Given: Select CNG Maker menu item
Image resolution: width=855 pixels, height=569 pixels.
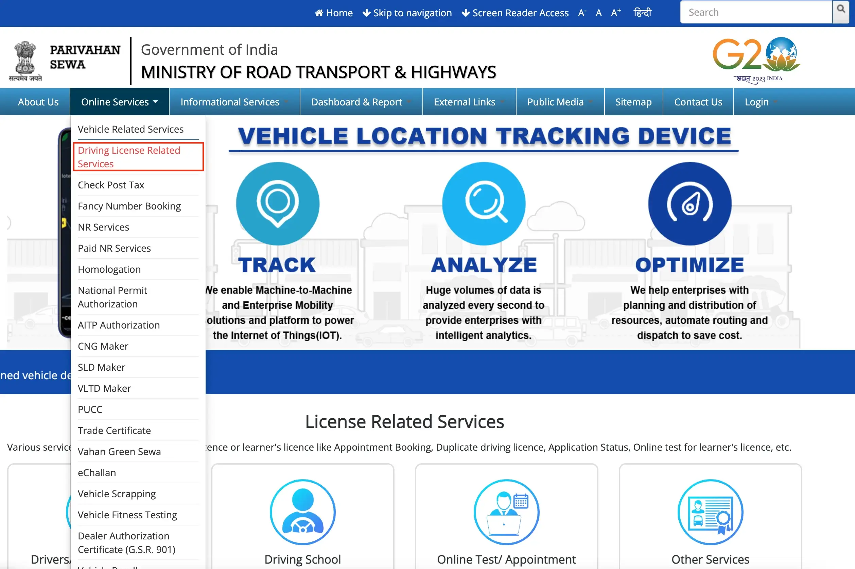Looking at the screenshot, I should pos(138,346).
